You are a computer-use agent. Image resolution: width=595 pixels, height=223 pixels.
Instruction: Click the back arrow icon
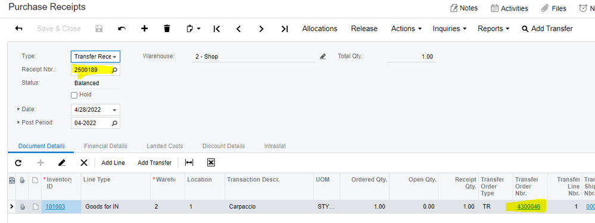[18, 29]
